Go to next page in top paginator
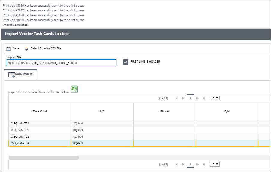 tap(197, 98)
